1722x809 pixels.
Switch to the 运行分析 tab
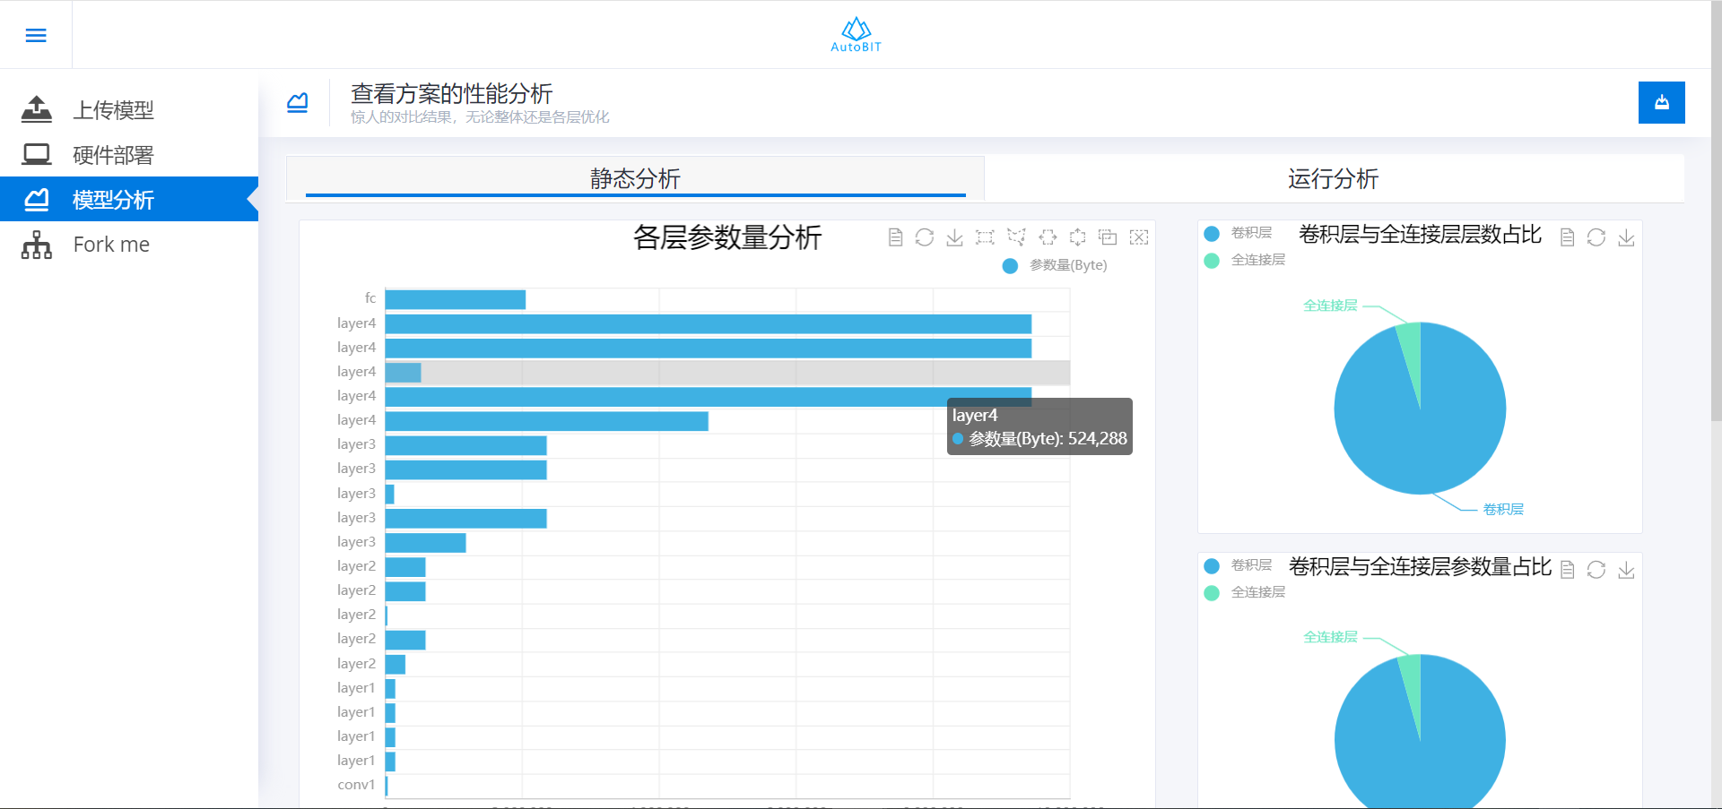tap(1334, 178)
